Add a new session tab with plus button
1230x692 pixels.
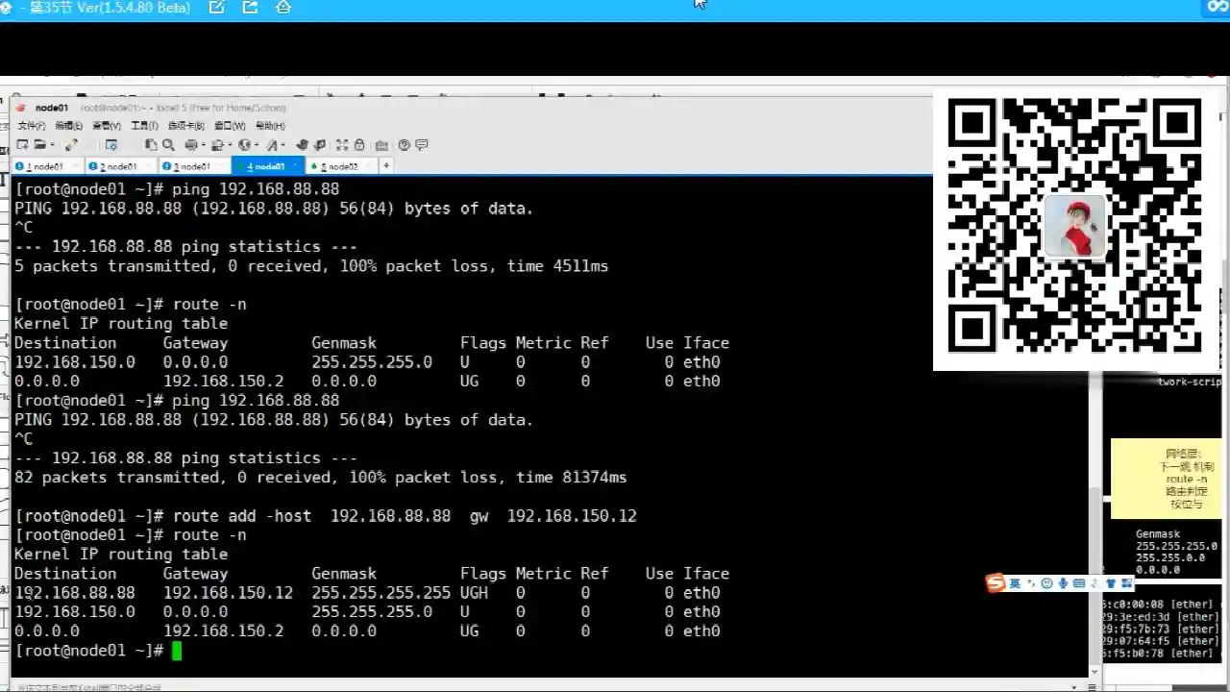(386, 165)
